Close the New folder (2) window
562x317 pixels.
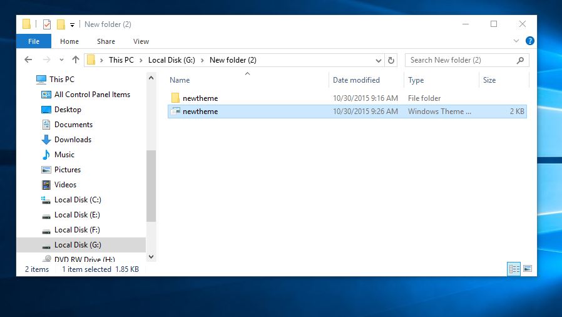[x=523, y=24]
